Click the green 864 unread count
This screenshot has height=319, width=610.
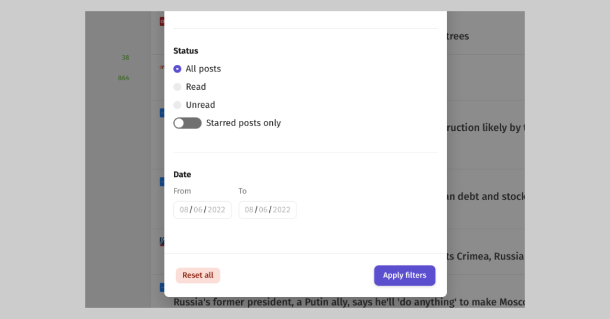[x=123, y=78]
